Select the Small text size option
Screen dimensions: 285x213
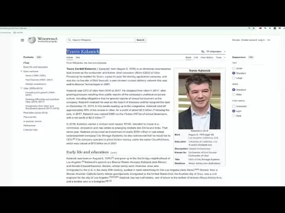coord(234,68)
